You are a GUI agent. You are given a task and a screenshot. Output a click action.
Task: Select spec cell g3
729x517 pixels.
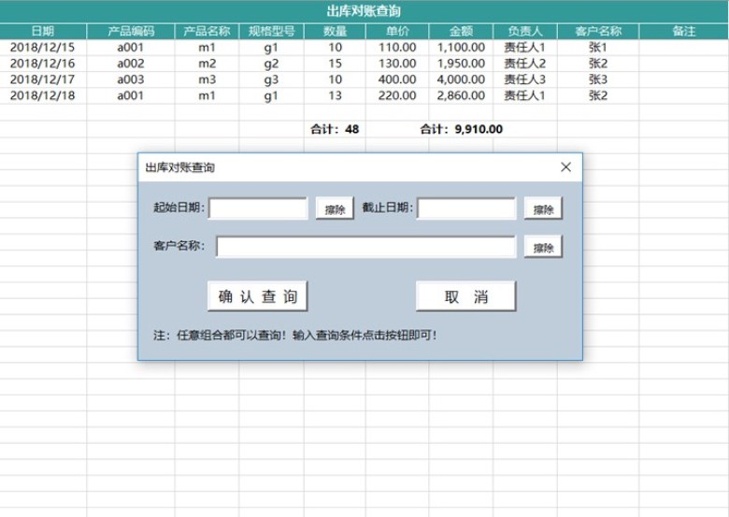coord(272,79)
